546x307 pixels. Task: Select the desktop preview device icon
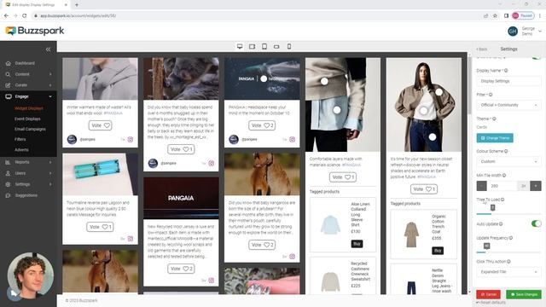point(240,47)
